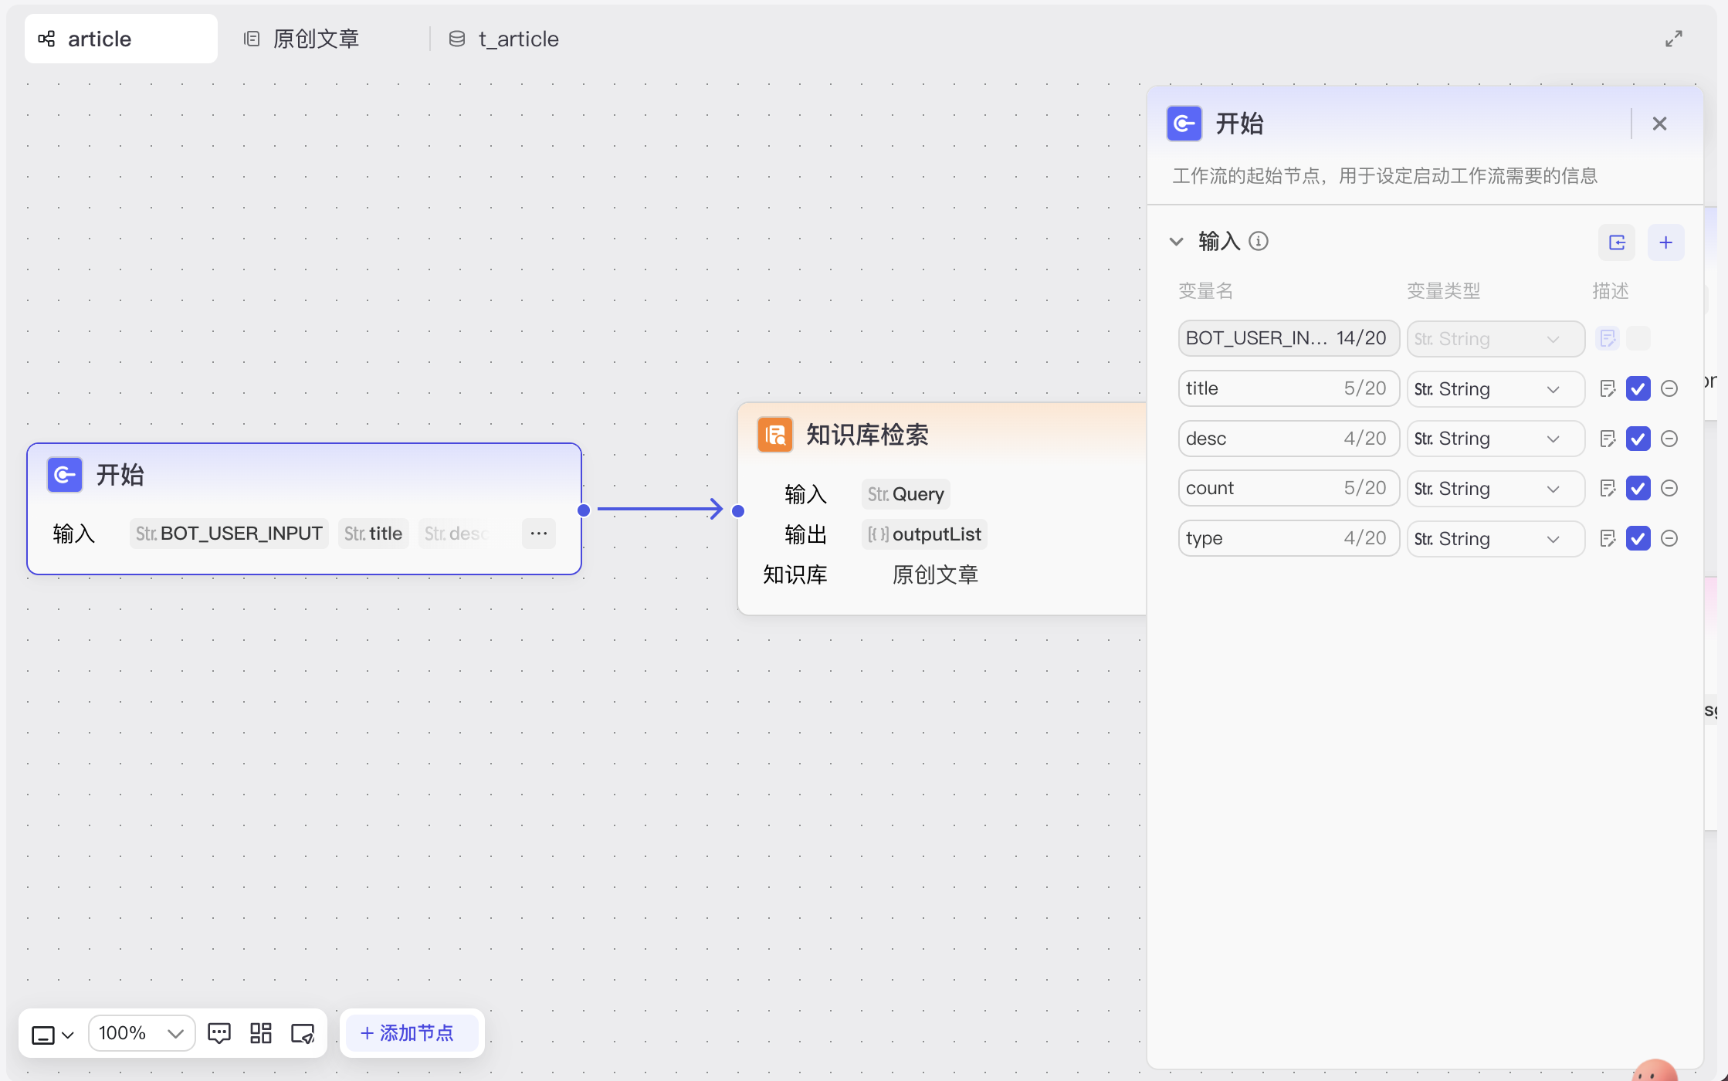The width and height of the screenshot is (1728, 1081).
Task: Open the variable type dropdown for desc
Action: point(1495,439)
